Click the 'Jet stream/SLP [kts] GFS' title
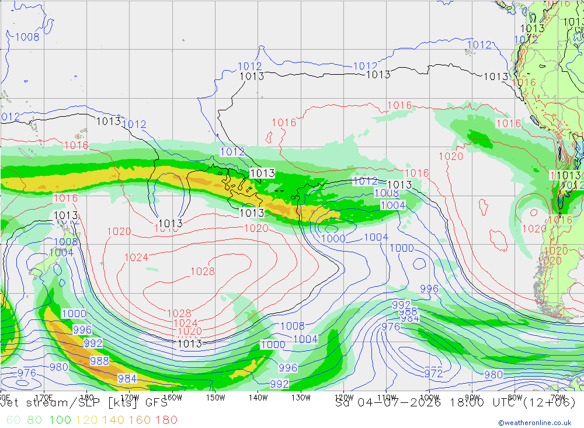 pyautogui.click(x=84, y=403)
